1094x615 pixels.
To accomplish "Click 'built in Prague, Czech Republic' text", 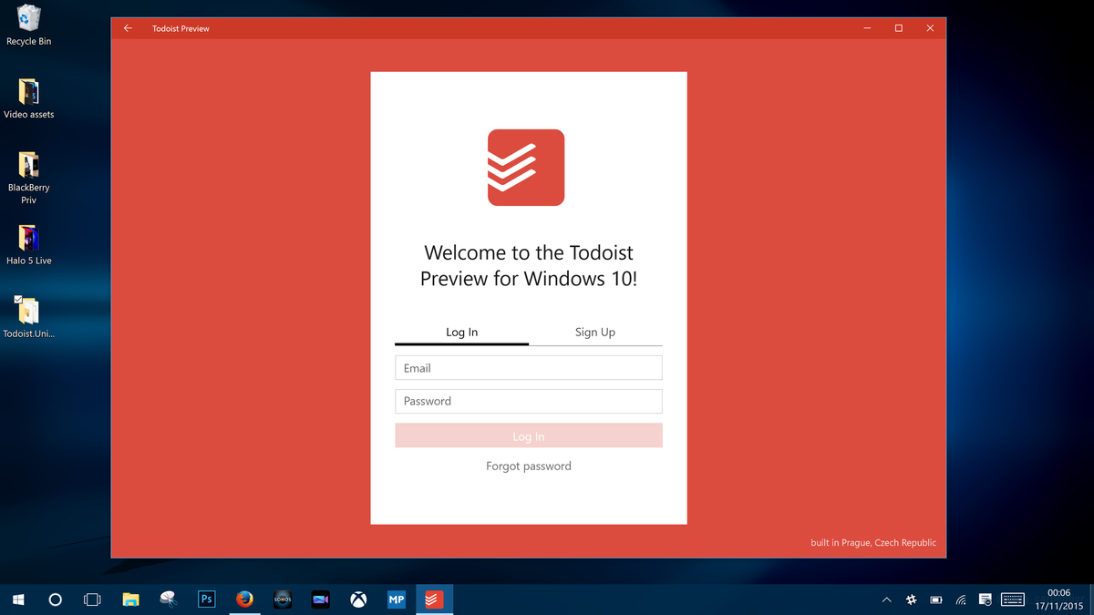I will (x=873, y=543).
